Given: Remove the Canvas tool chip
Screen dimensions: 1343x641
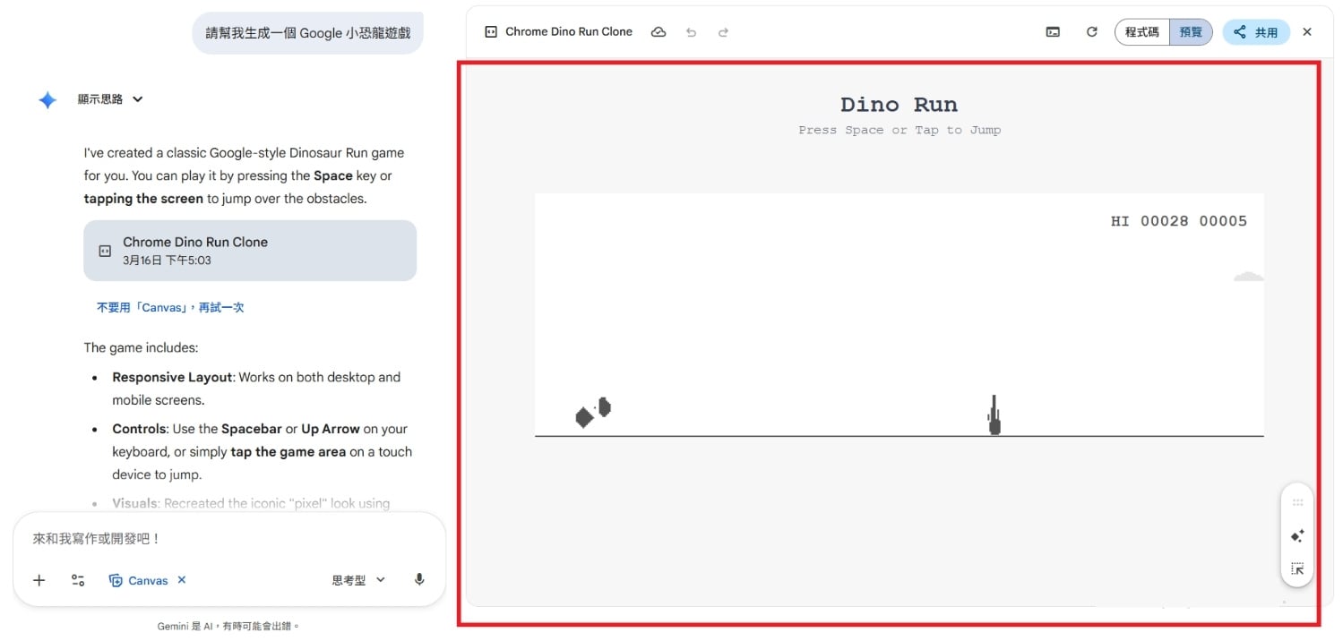Looking at the screenshot, I should 182,580.
